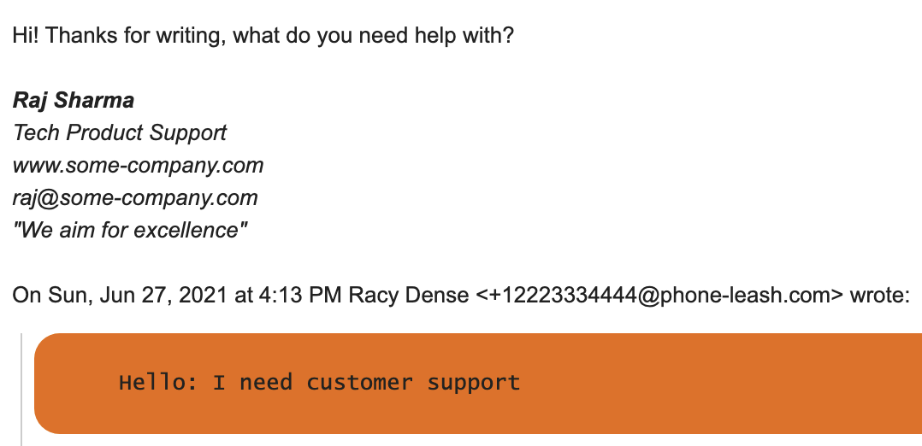Click the raj@some-company.com email address

pos(135,198)
